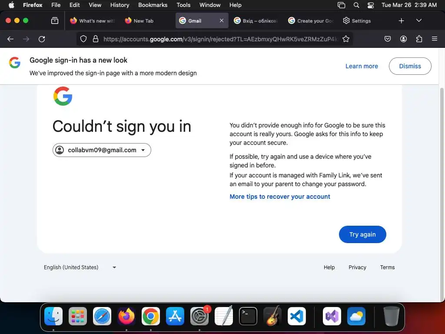The height and width of the screenshot is (334, 445).
Task: Click Firefox icon in the Dock
Action: tap(126, 316)
